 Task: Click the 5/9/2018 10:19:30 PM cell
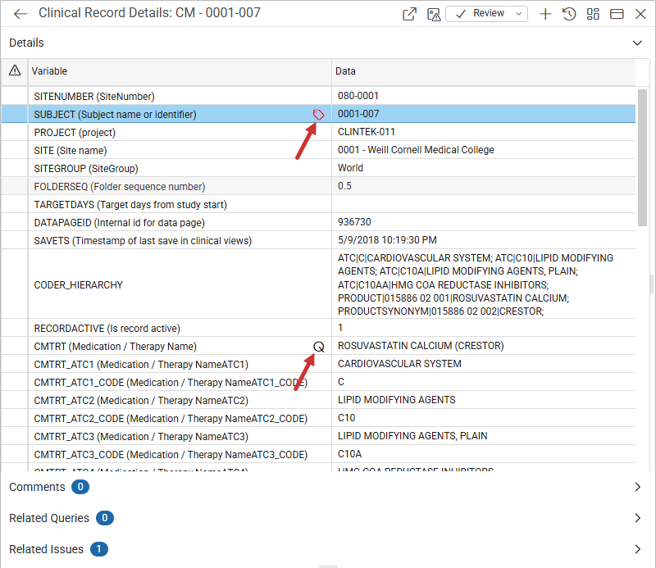(x=484, y=239)
